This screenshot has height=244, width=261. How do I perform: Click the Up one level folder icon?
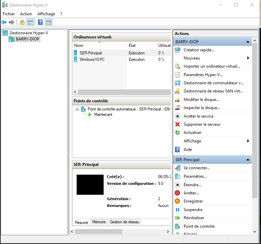coord(22,22)
